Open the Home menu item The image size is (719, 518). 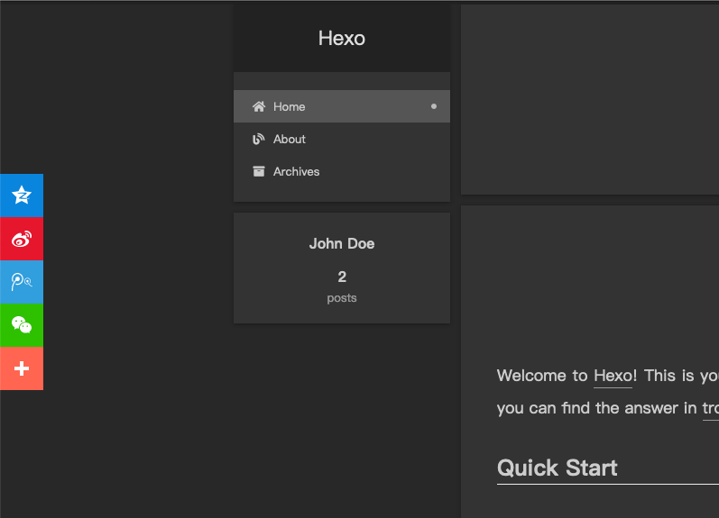tap(342, 106)
